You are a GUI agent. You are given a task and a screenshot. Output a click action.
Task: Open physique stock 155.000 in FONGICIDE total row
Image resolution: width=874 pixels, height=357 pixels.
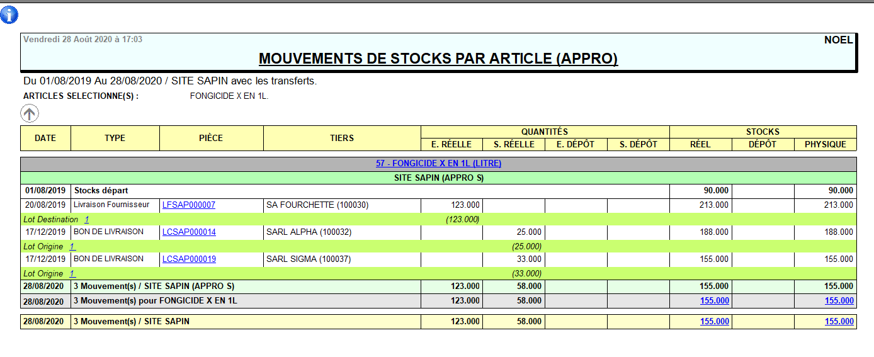tap(839, 301)
